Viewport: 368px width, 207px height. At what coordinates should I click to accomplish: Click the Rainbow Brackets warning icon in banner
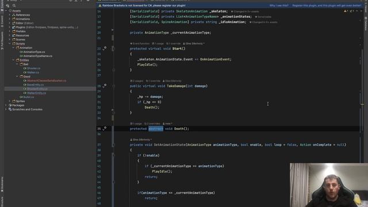tap(100, 5)
